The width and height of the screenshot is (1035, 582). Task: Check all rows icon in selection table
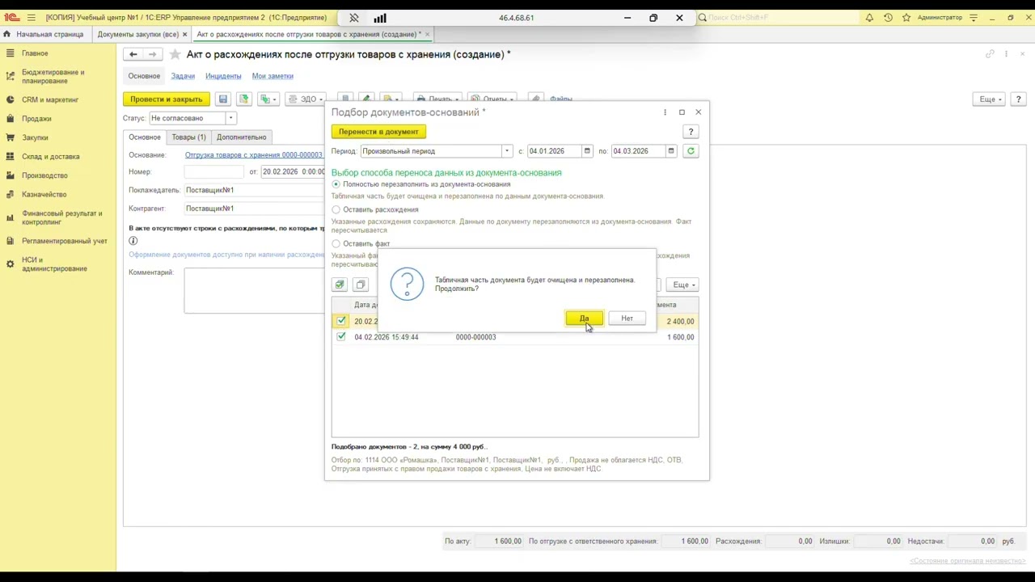coord(340,285)
